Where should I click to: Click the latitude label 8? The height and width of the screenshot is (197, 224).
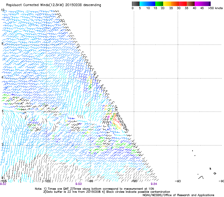[x=2, y=44]
